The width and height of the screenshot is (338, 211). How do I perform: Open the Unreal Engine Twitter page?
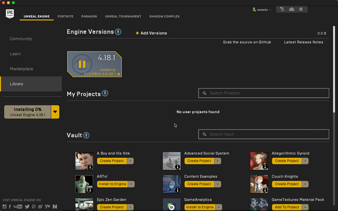pos(27,207)
